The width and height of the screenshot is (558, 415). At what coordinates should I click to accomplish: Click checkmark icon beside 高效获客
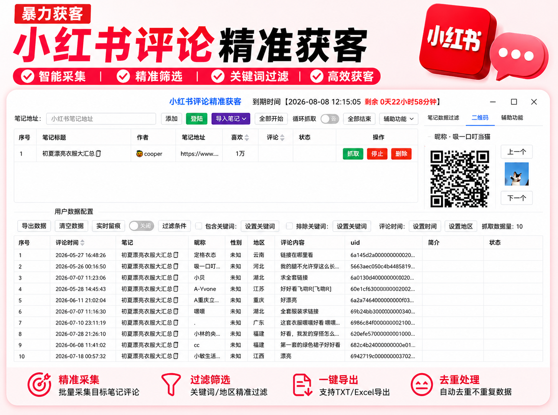pyautogui.click(x=317, y=76)
